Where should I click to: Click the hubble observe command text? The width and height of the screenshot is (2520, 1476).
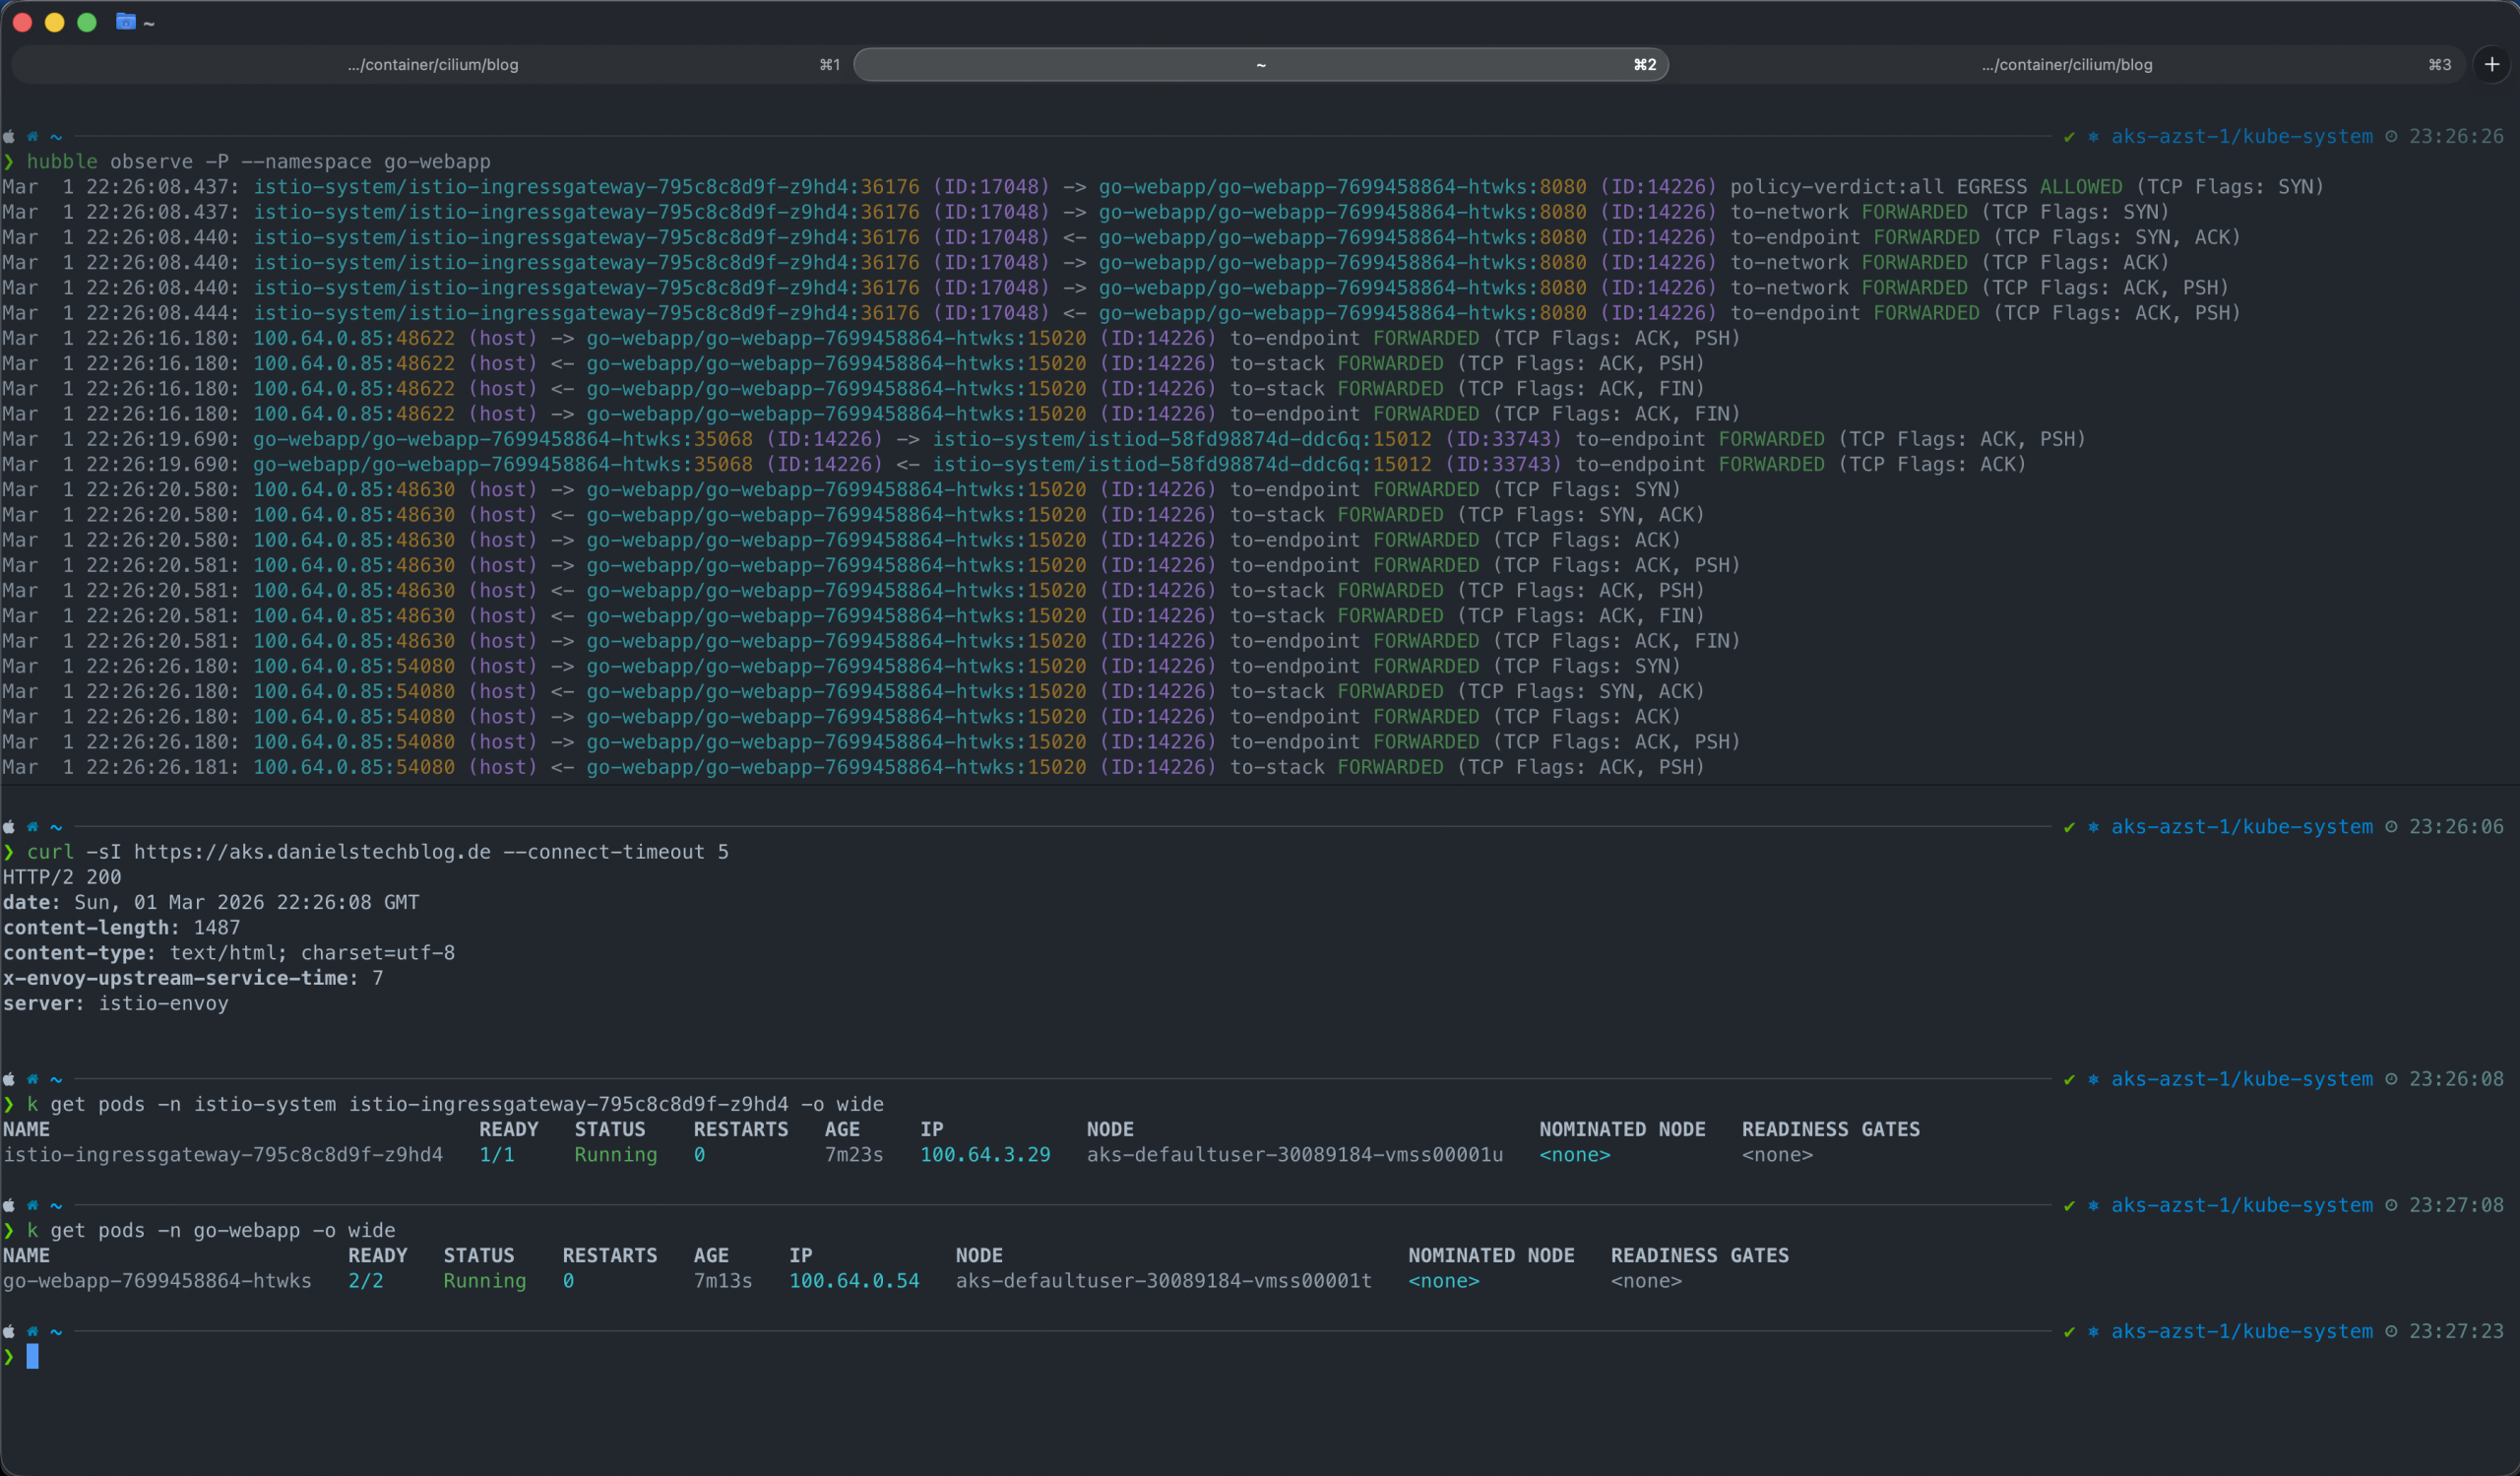pyautogui.click(x=258, y=161)
